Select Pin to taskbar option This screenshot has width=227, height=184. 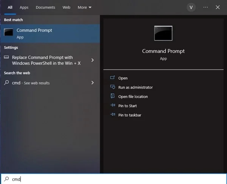pos(130,115)
